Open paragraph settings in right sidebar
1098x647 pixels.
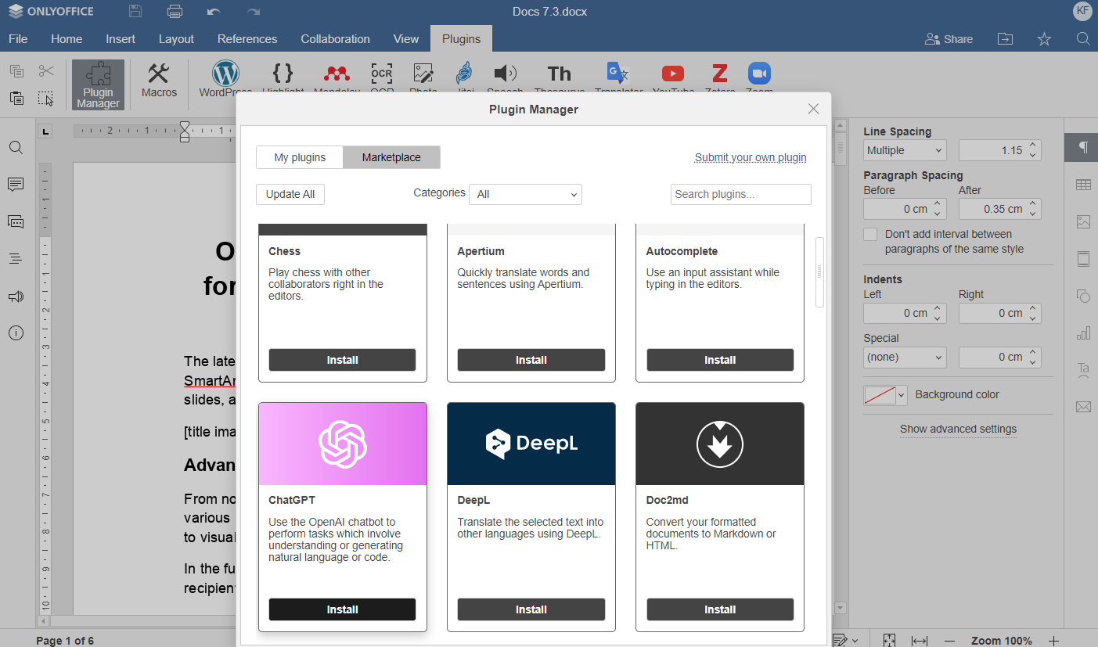[1083, 146]
